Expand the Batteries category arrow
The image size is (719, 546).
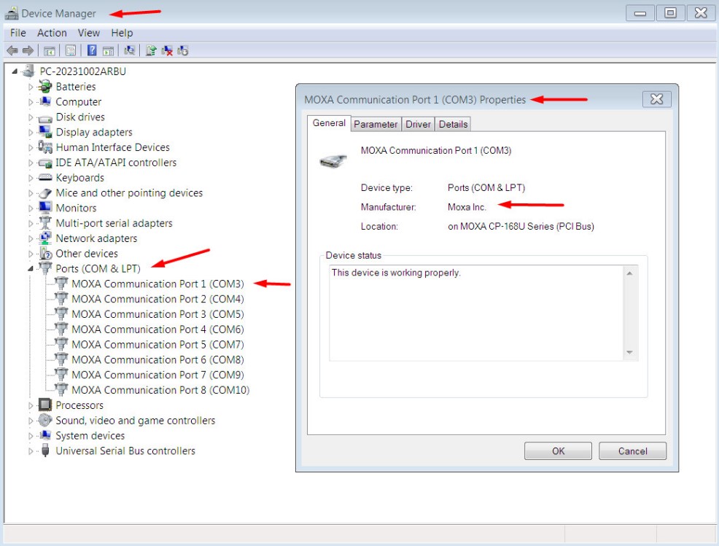click(31, 87)
